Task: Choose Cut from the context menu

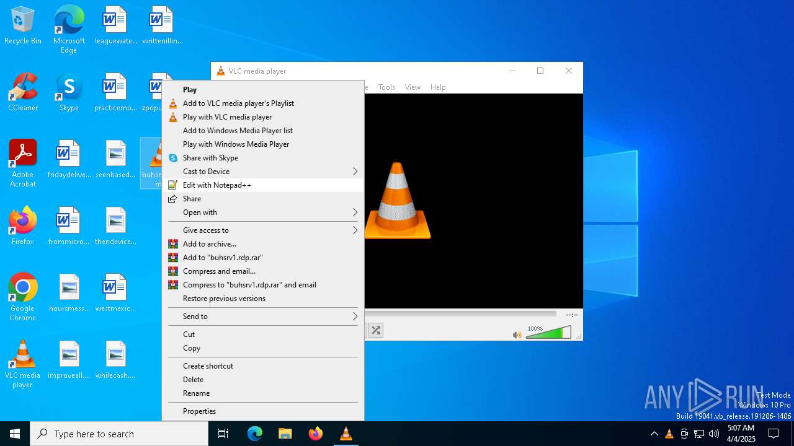Action: click(x=263, y=334)
